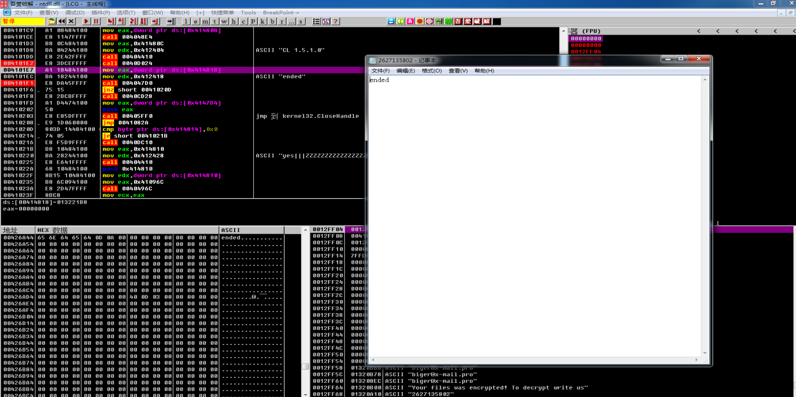Open Notepad's 编辑(E) menu
The image size is (796, 397).
pos(406,71)
